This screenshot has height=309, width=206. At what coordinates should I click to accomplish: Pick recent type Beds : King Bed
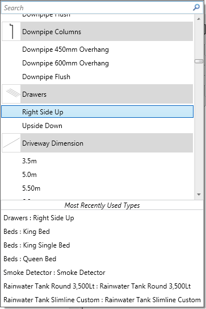coord(102,232)
